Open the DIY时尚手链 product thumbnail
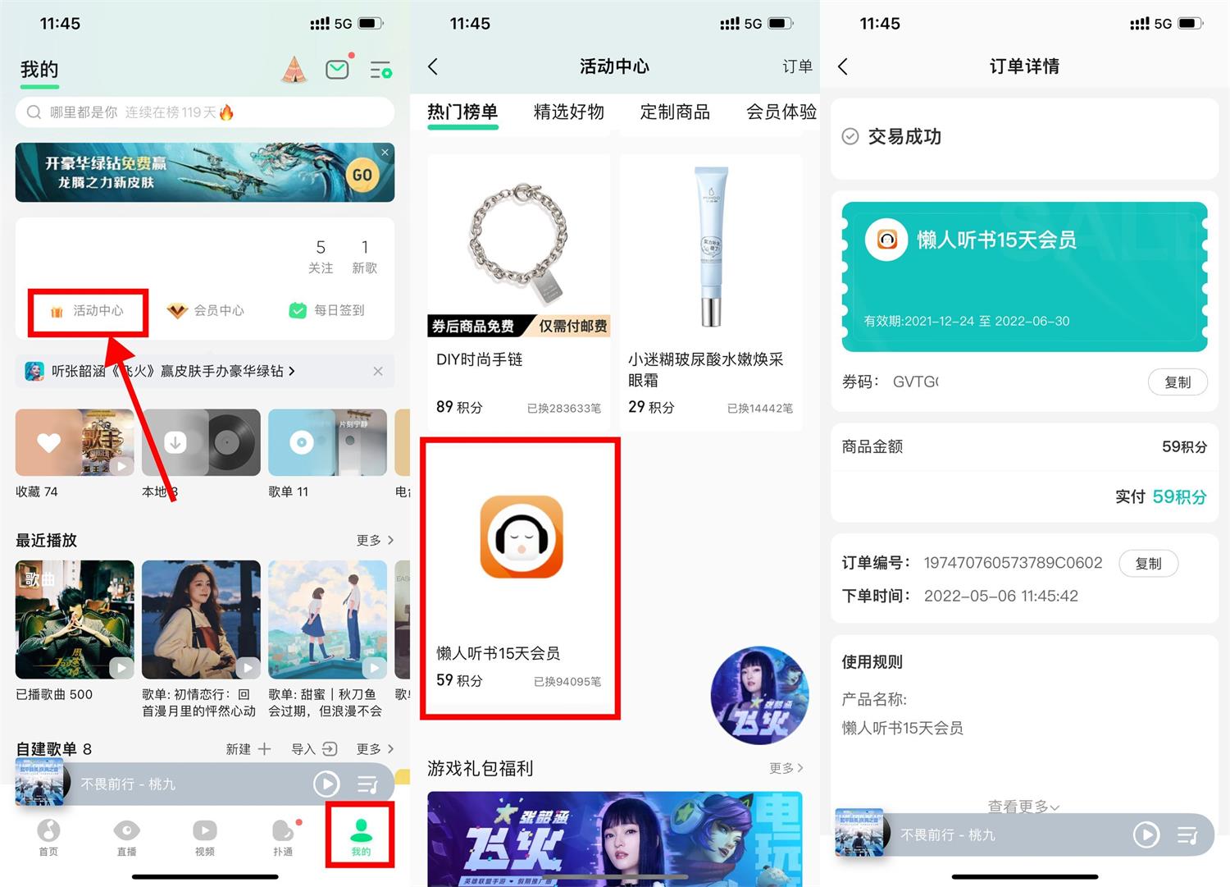The height and width of the screenshot is (887, 1230). (519, 244)
